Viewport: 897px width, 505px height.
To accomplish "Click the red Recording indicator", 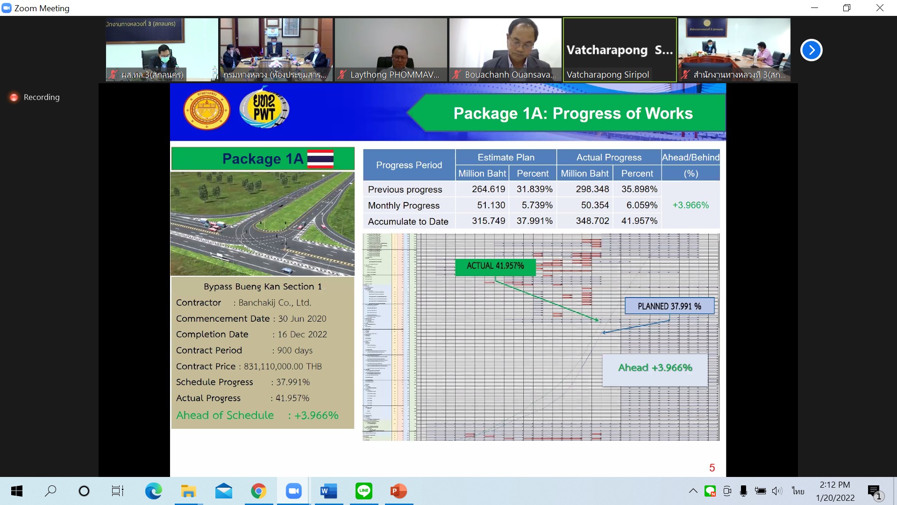I will coord(14,97).
